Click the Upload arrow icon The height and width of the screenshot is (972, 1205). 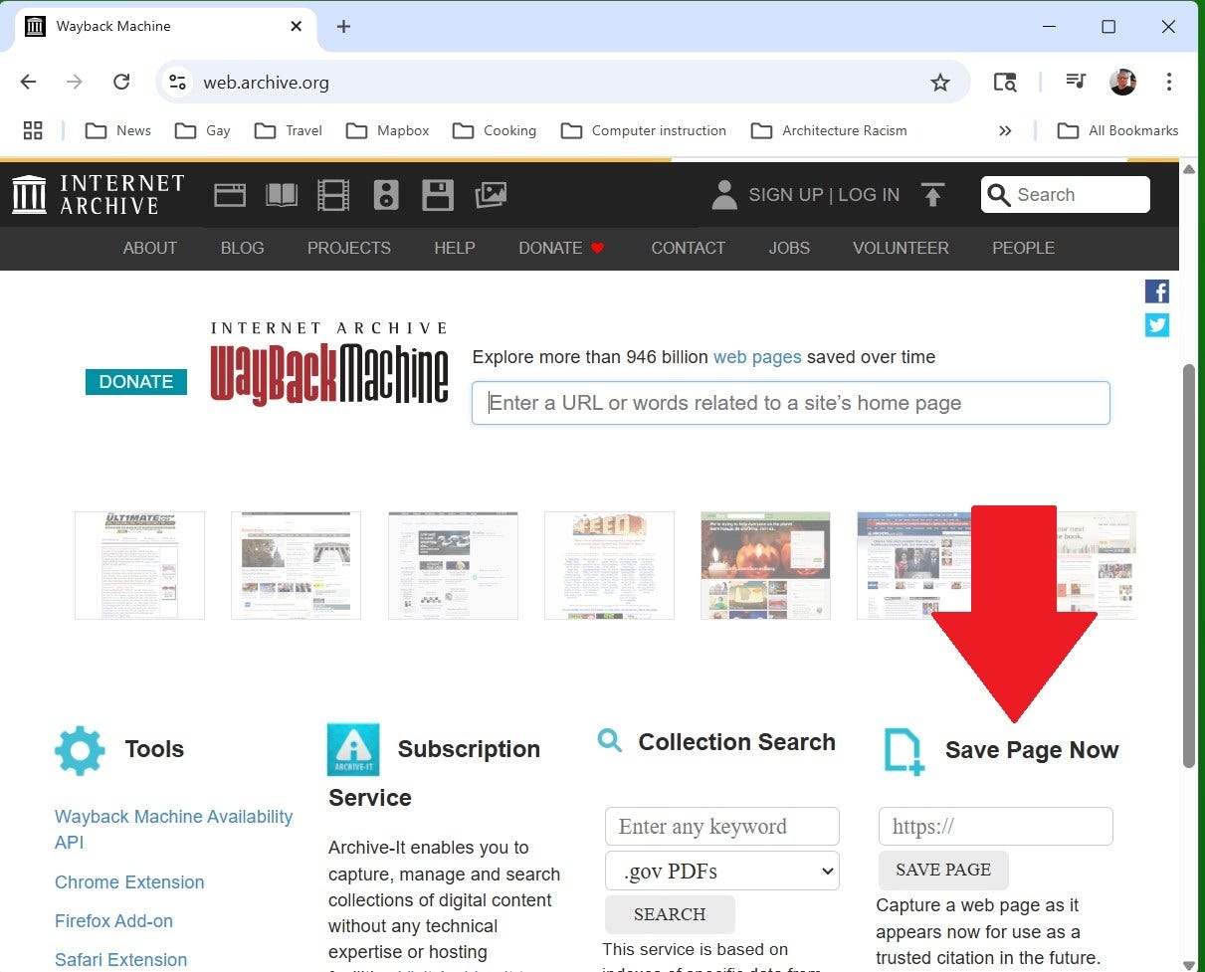click(932, 195)
